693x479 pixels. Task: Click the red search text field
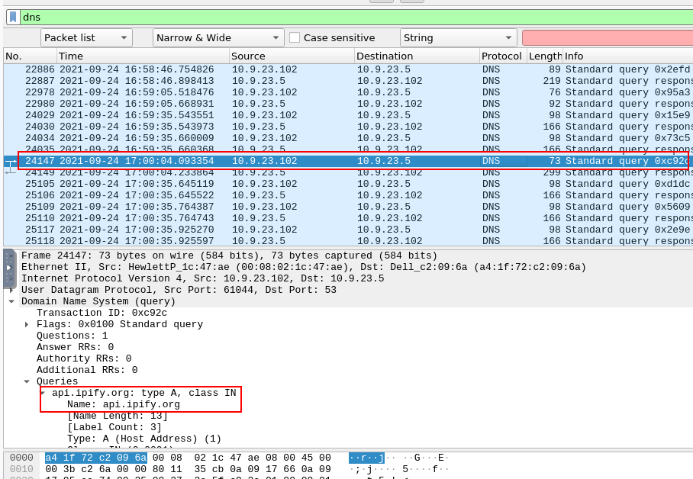tap(608, 38)
